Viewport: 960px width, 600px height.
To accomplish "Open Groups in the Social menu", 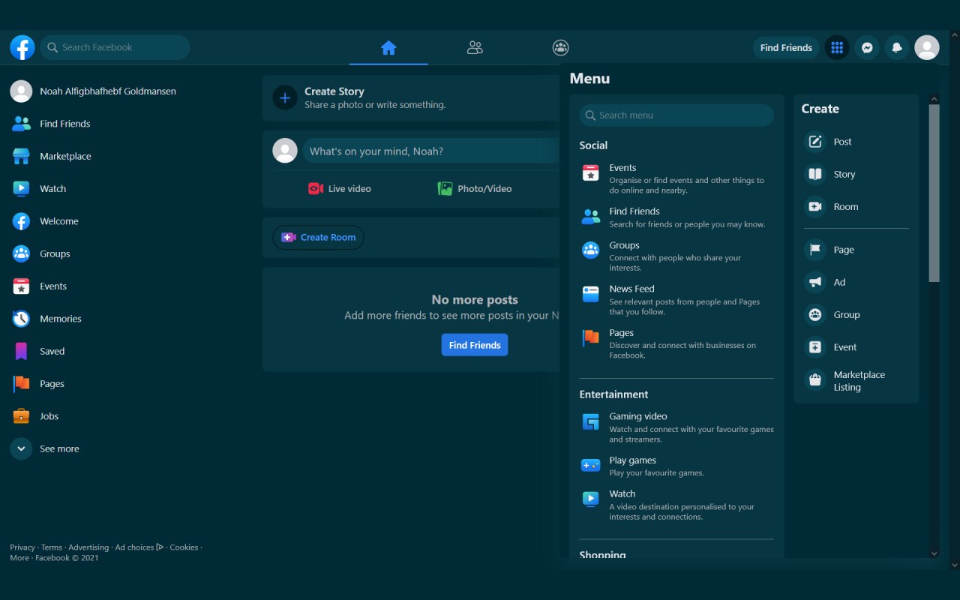I will pyautogui.click(x=676, y=256).
